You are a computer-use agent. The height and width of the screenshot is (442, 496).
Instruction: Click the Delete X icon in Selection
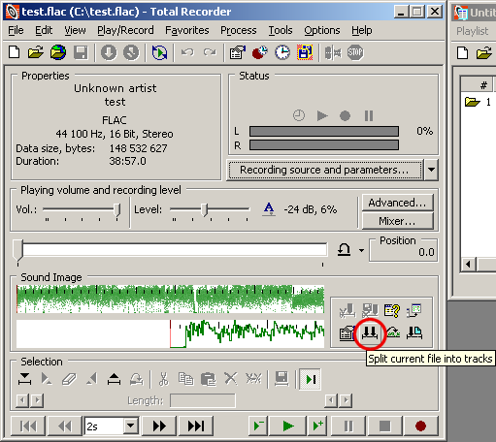(231, 379)
